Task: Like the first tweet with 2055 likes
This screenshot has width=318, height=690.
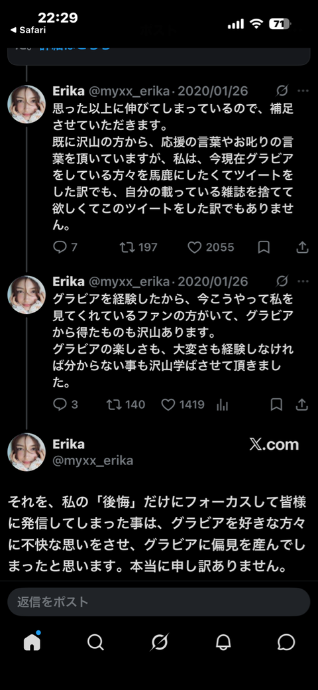Action: 194,247
